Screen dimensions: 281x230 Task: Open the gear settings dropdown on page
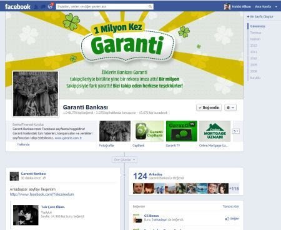coord(230,107)
